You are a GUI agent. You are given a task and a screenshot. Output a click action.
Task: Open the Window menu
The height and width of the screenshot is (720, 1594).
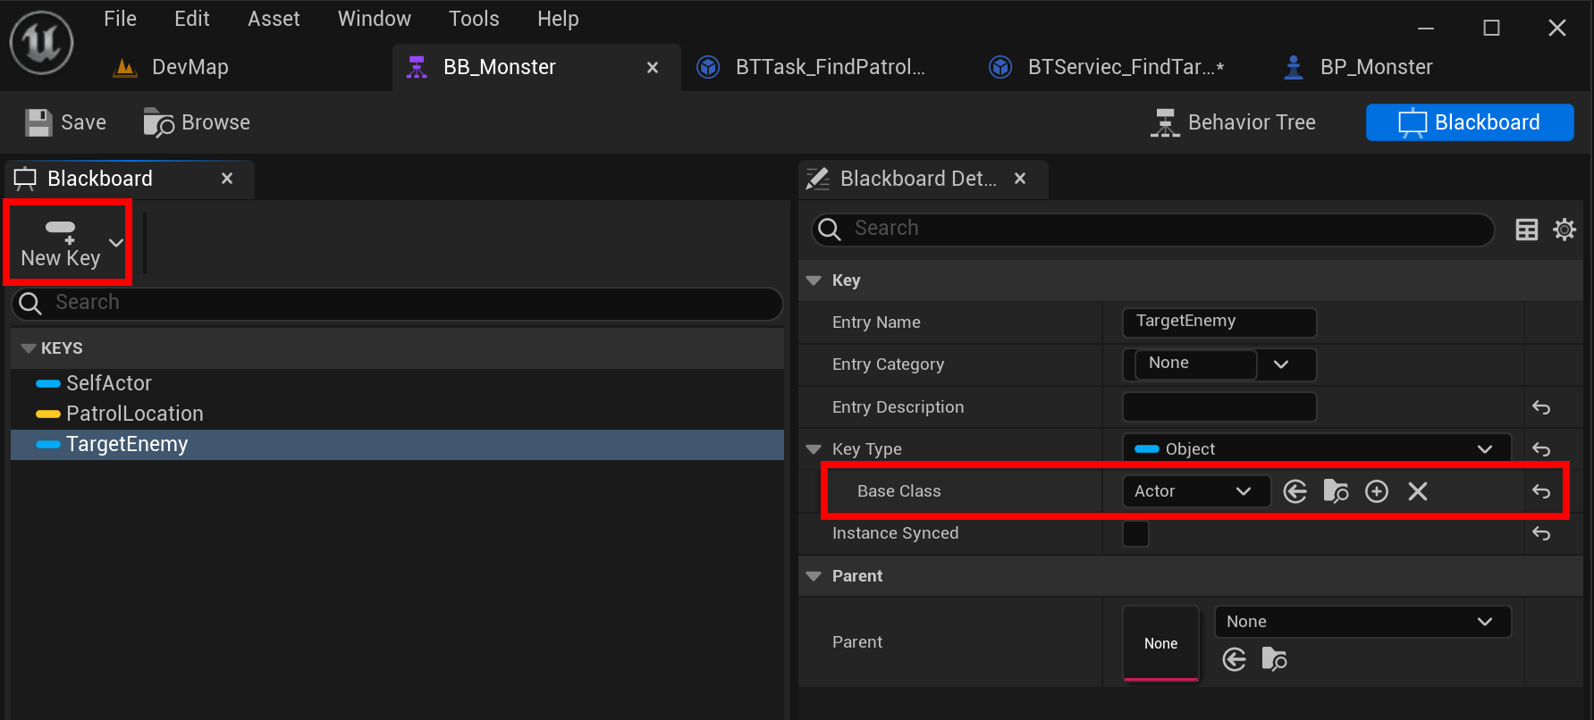pos(375,19)
